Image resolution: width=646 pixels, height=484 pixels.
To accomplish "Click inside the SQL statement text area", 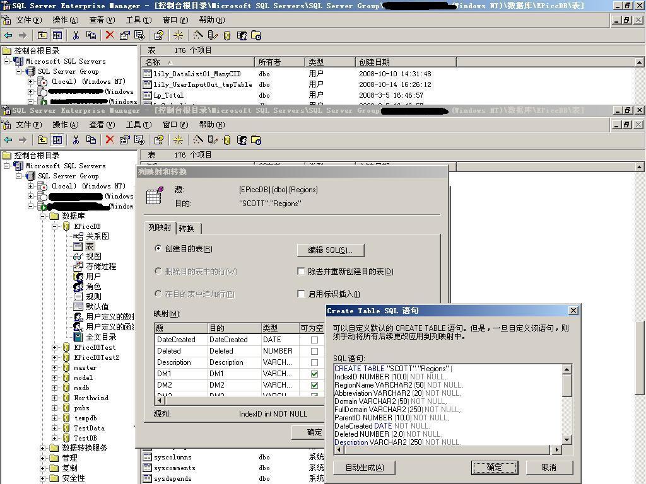I will click(448, 405).
